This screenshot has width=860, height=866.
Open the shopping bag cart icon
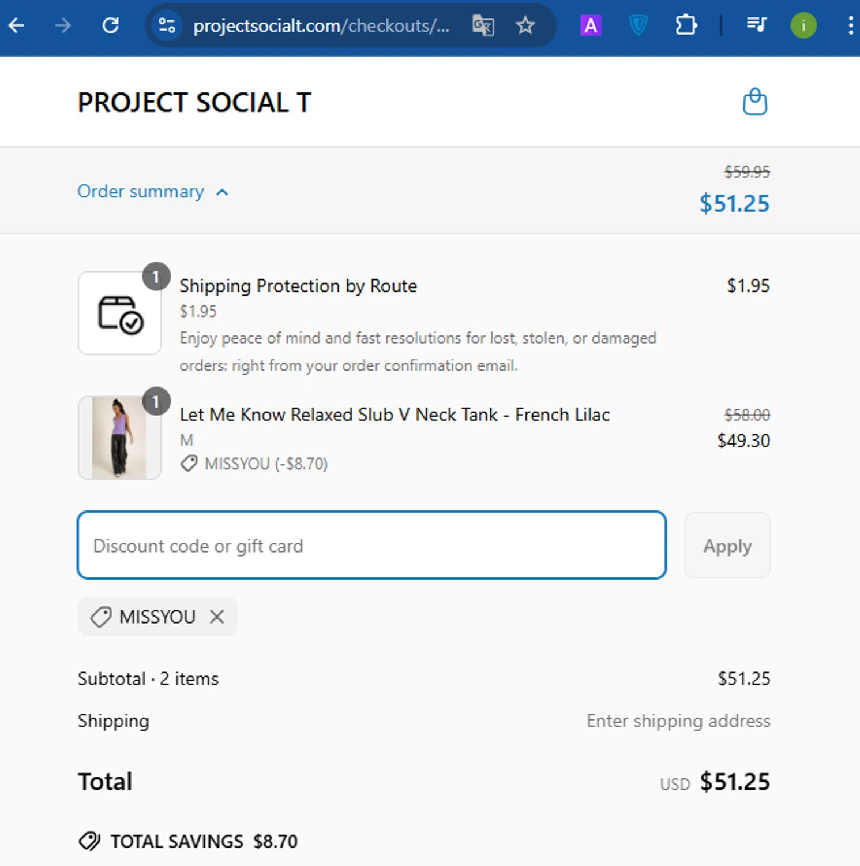(755, 102)
